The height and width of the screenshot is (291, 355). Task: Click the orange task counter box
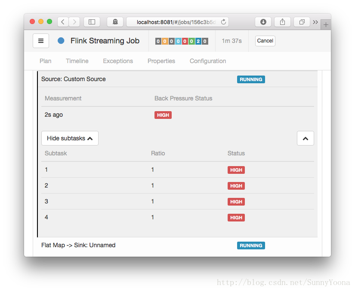[165, 41]
